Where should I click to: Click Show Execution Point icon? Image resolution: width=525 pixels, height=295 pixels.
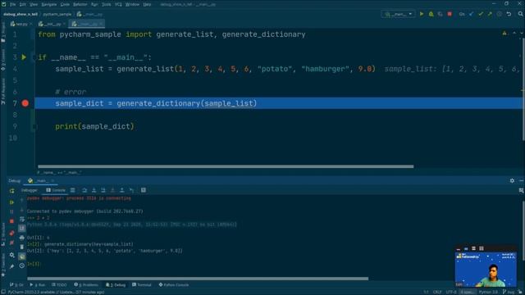click(x=73, y=190)
